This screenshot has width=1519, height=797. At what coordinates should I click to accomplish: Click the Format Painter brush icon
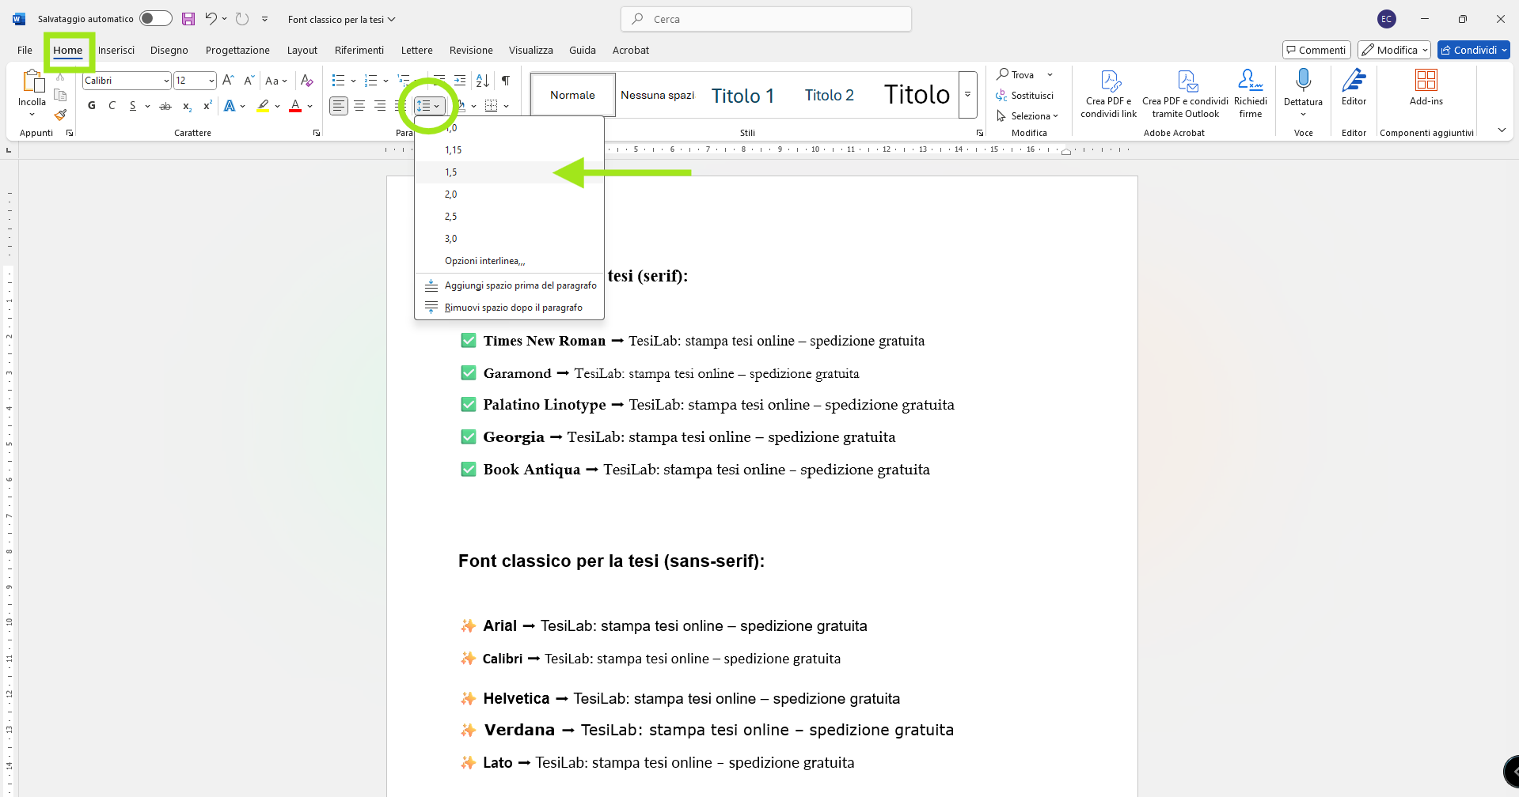point(60,115)
